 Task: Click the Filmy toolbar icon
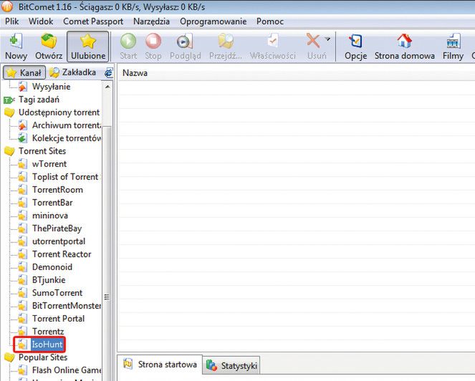tap(453, 42)
